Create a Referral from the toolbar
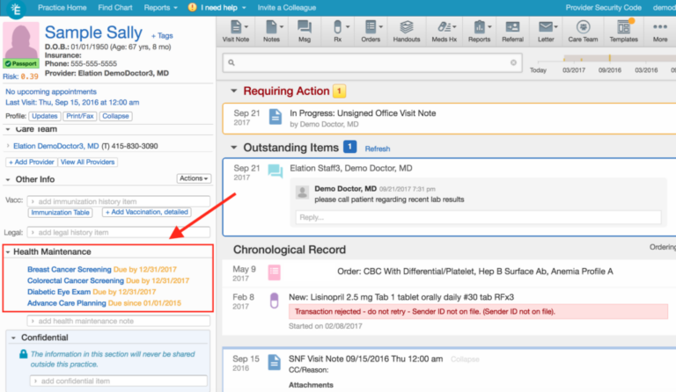 [512, 31]
